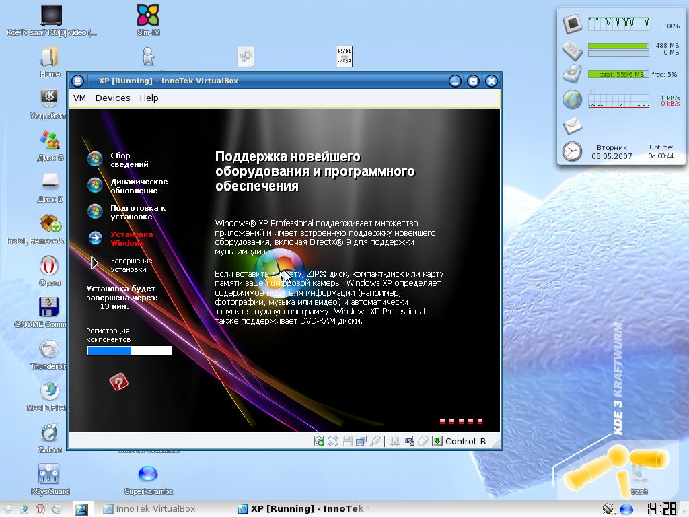Image resolution: width=689 pixels, height=517 pixels.
Task: Open the Help menu in VirtualBox
Action: [149, 98]
